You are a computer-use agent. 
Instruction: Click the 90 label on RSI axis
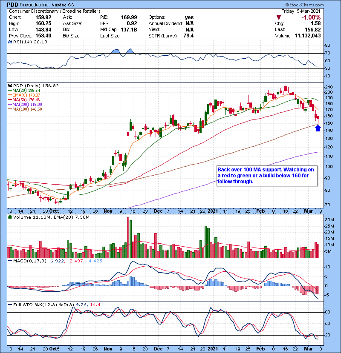[327, 46]
